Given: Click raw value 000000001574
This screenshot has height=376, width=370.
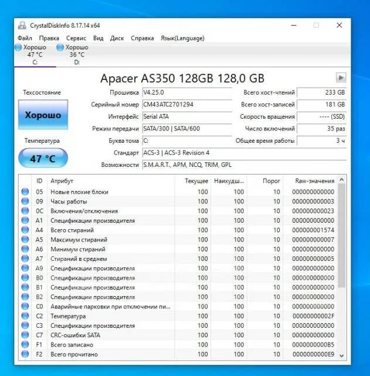Looking at the screenshot, I should pyautogui.click(x=313, y=230).
